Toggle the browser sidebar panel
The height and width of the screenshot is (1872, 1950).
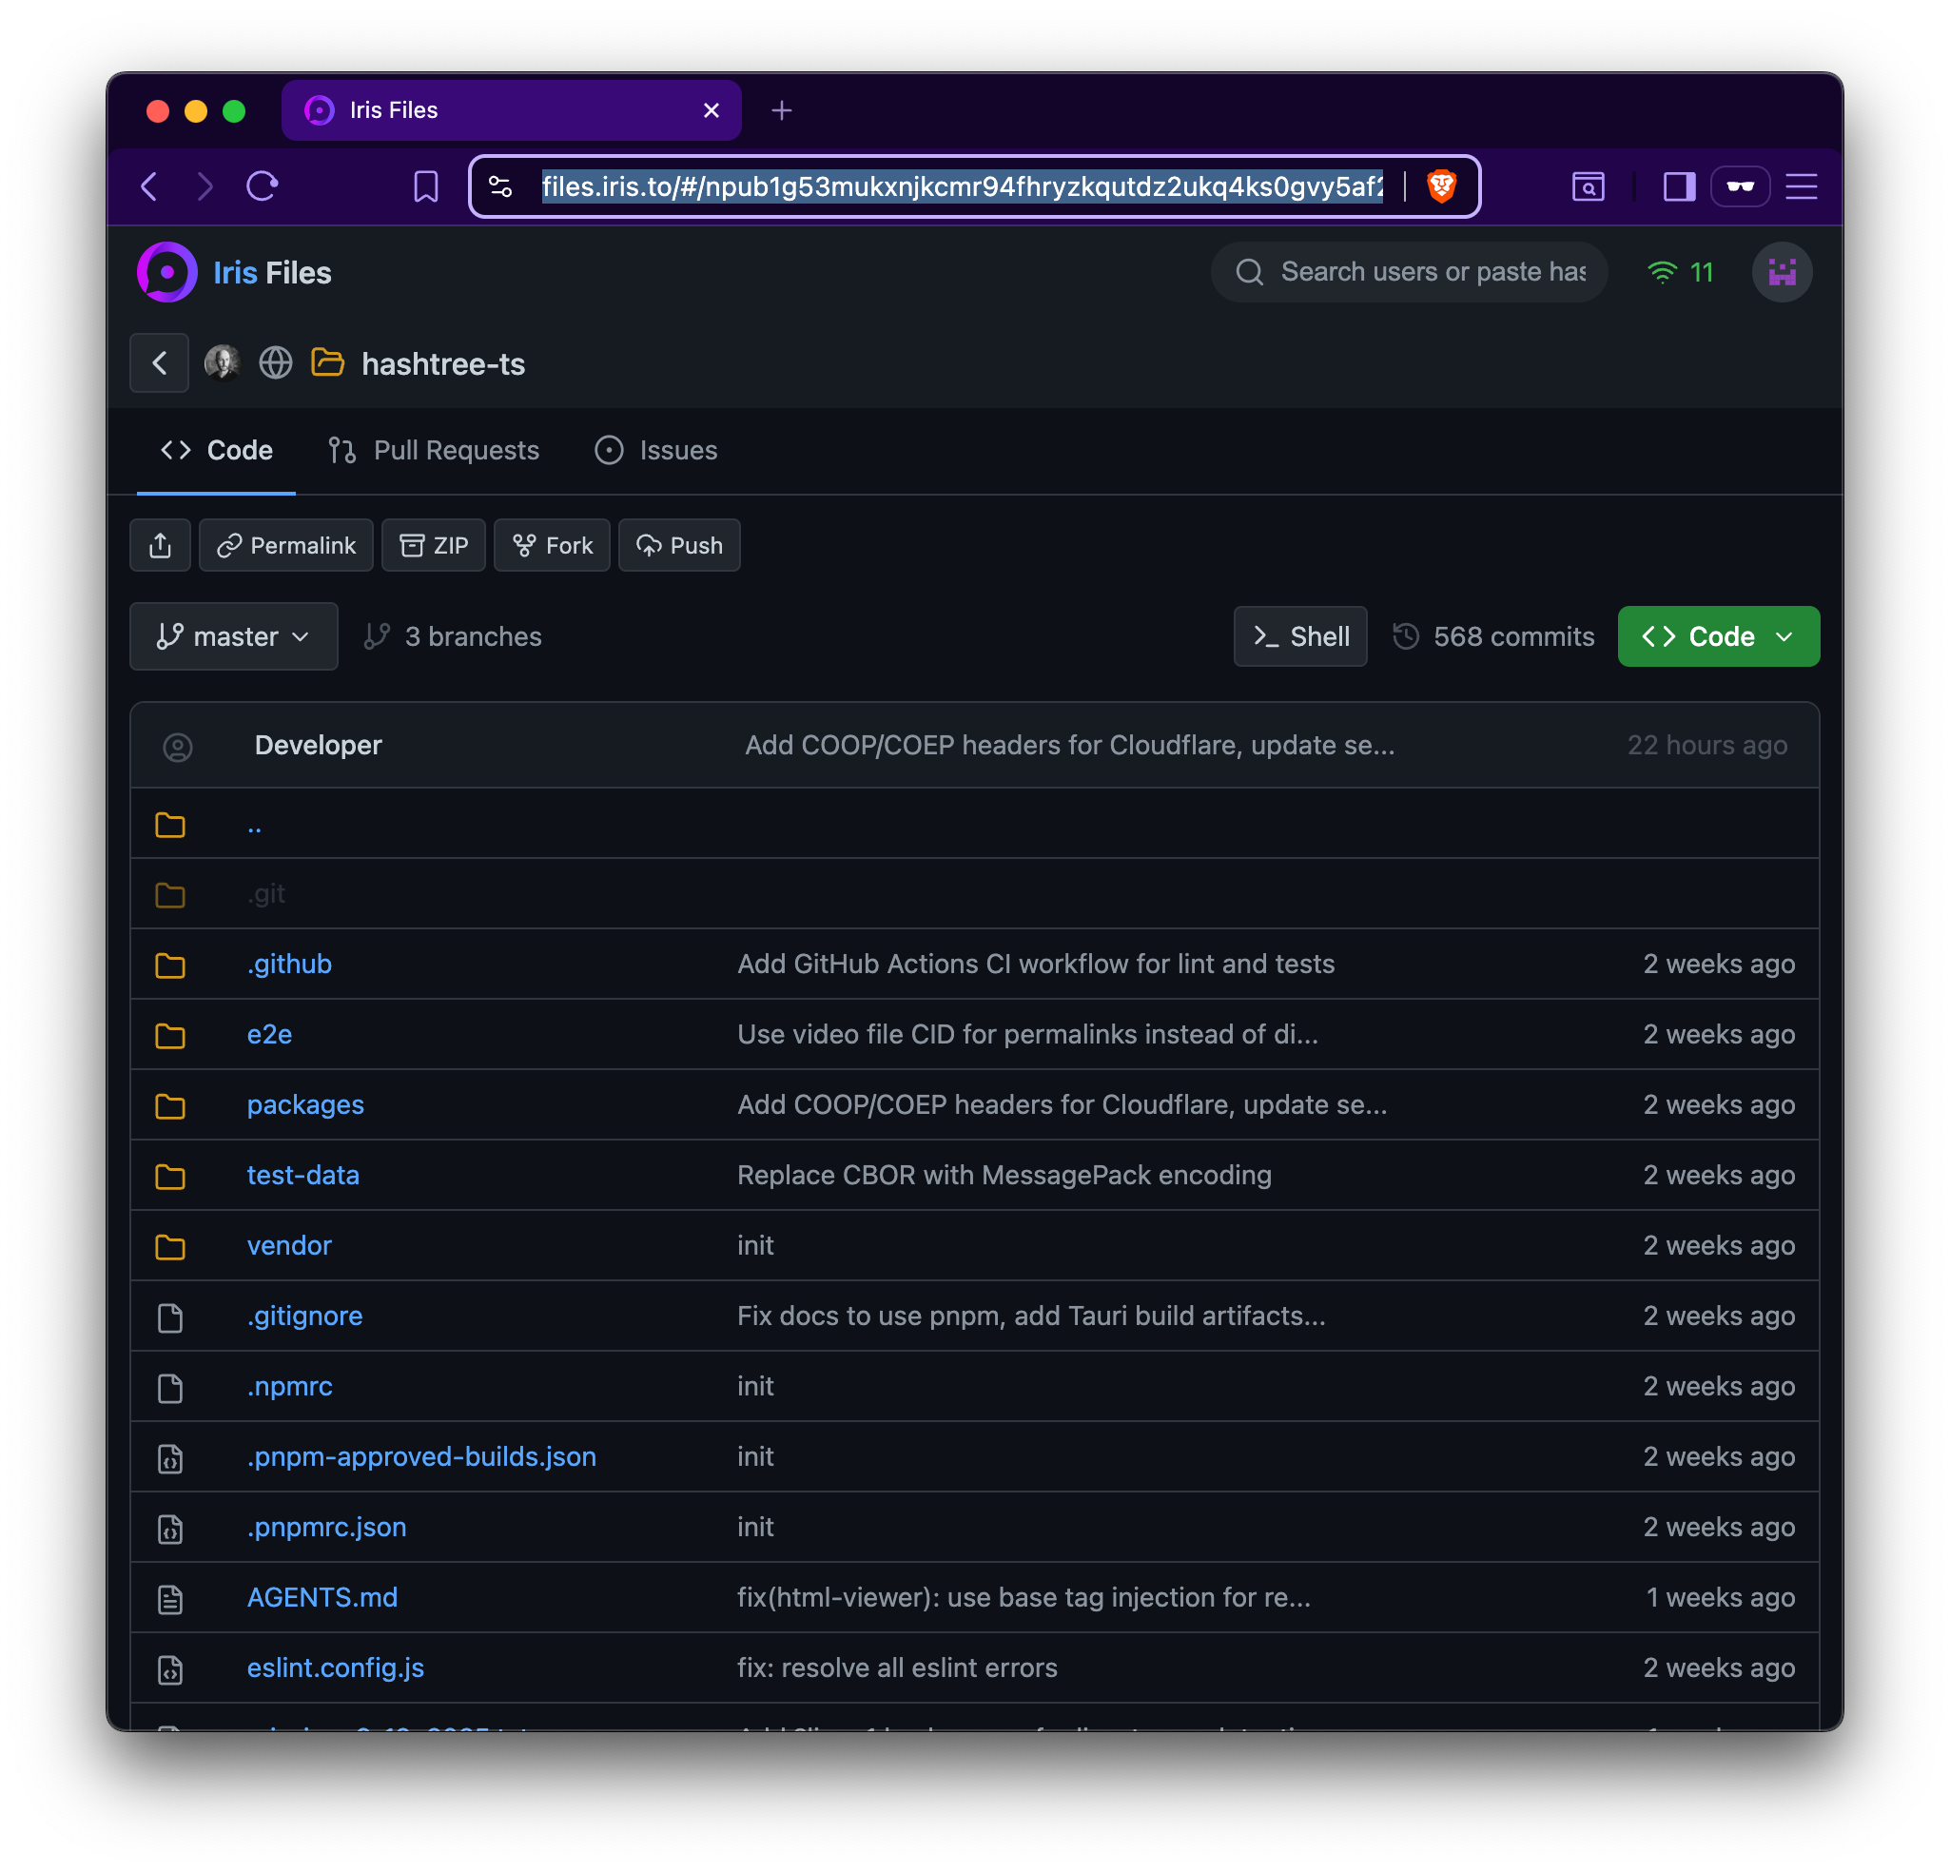pos(1678,186)
